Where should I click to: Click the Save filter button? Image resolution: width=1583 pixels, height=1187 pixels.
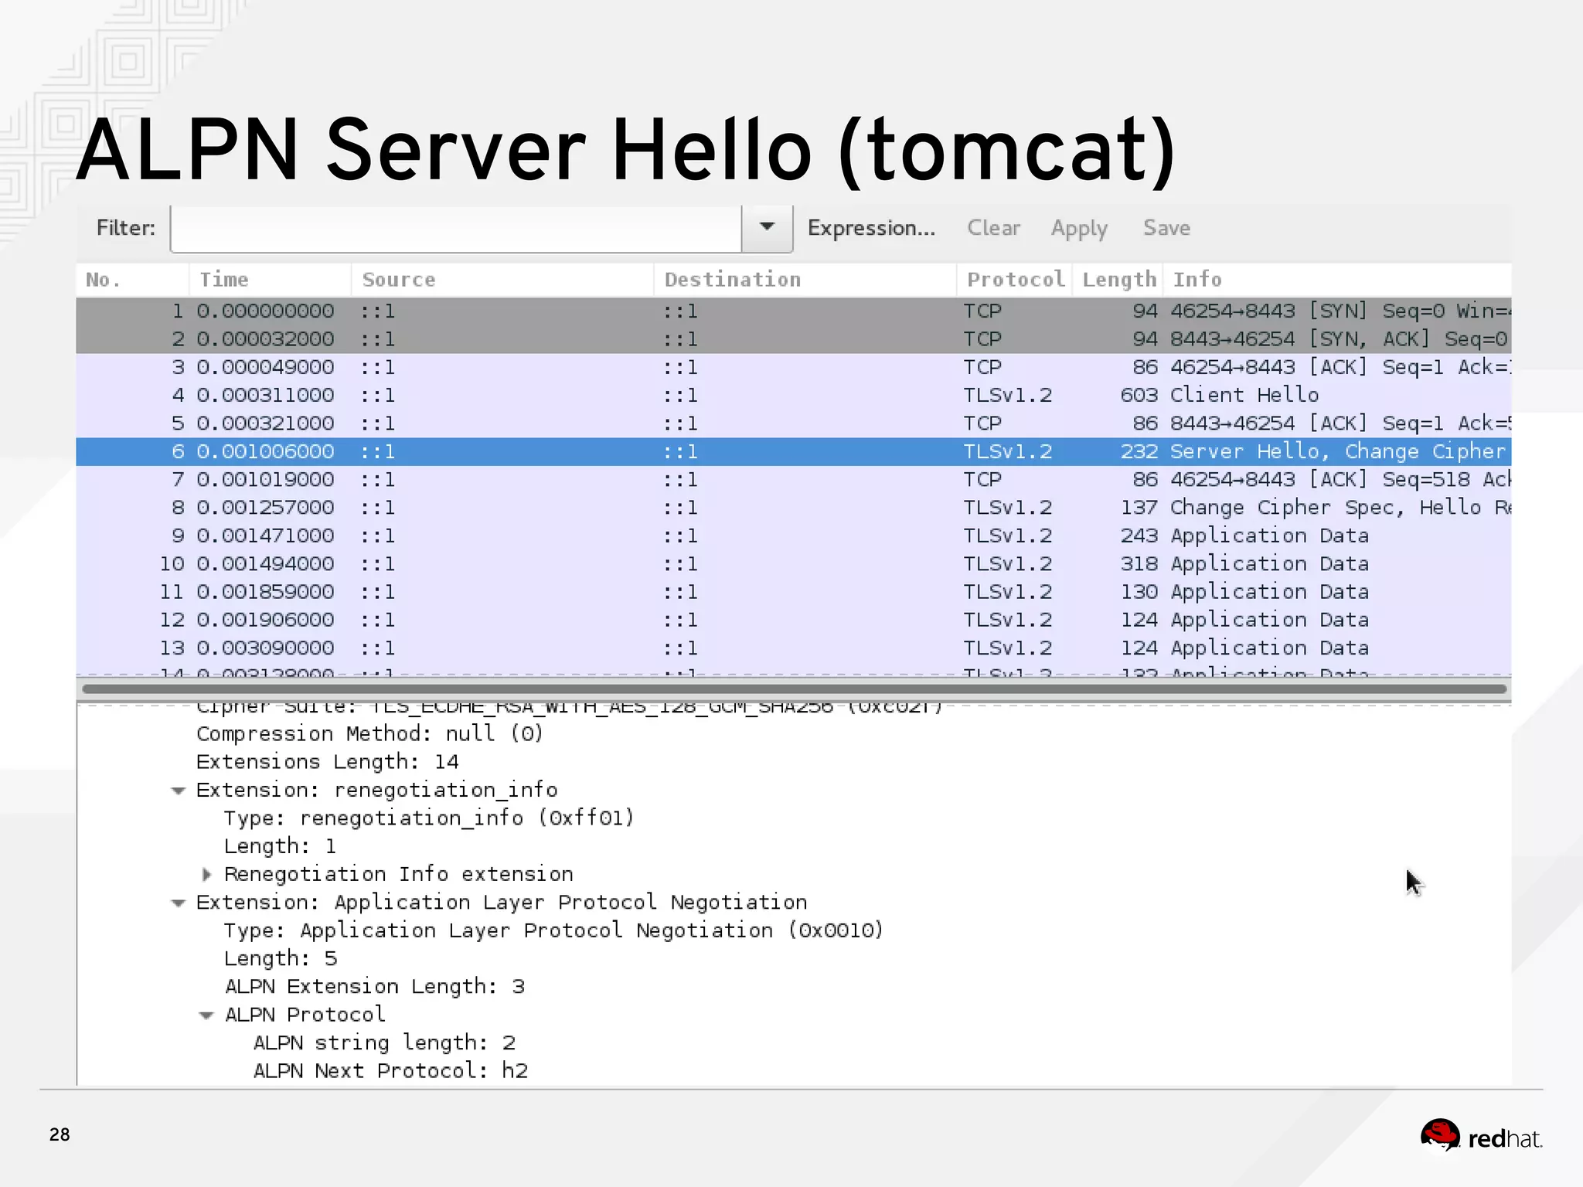point(1166,228)
